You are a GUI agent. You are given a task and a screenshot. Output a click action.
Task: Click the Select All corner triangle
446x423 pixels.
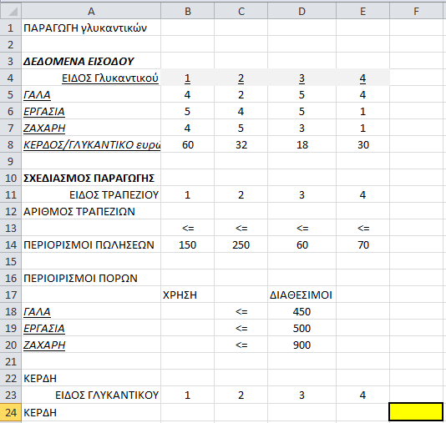pyautogui.click(x=11, y=11)
